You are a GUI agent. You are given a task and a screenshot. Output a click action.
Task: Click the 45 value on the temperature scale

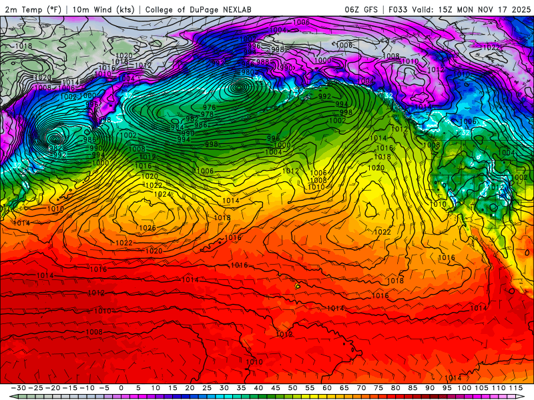276,388
